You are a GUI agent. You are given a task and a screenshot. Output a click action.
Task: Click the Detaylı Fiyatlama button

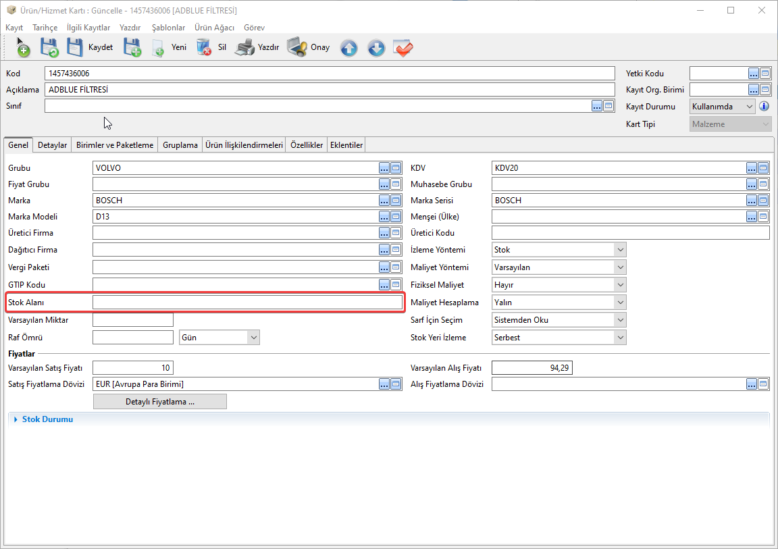click(159, 402)
